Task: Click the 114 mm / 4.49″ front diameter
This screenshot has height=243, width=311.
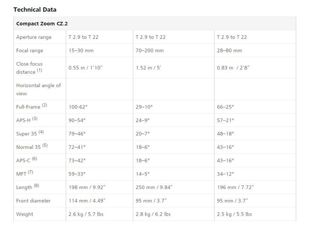Action: (x=87, y=200)
